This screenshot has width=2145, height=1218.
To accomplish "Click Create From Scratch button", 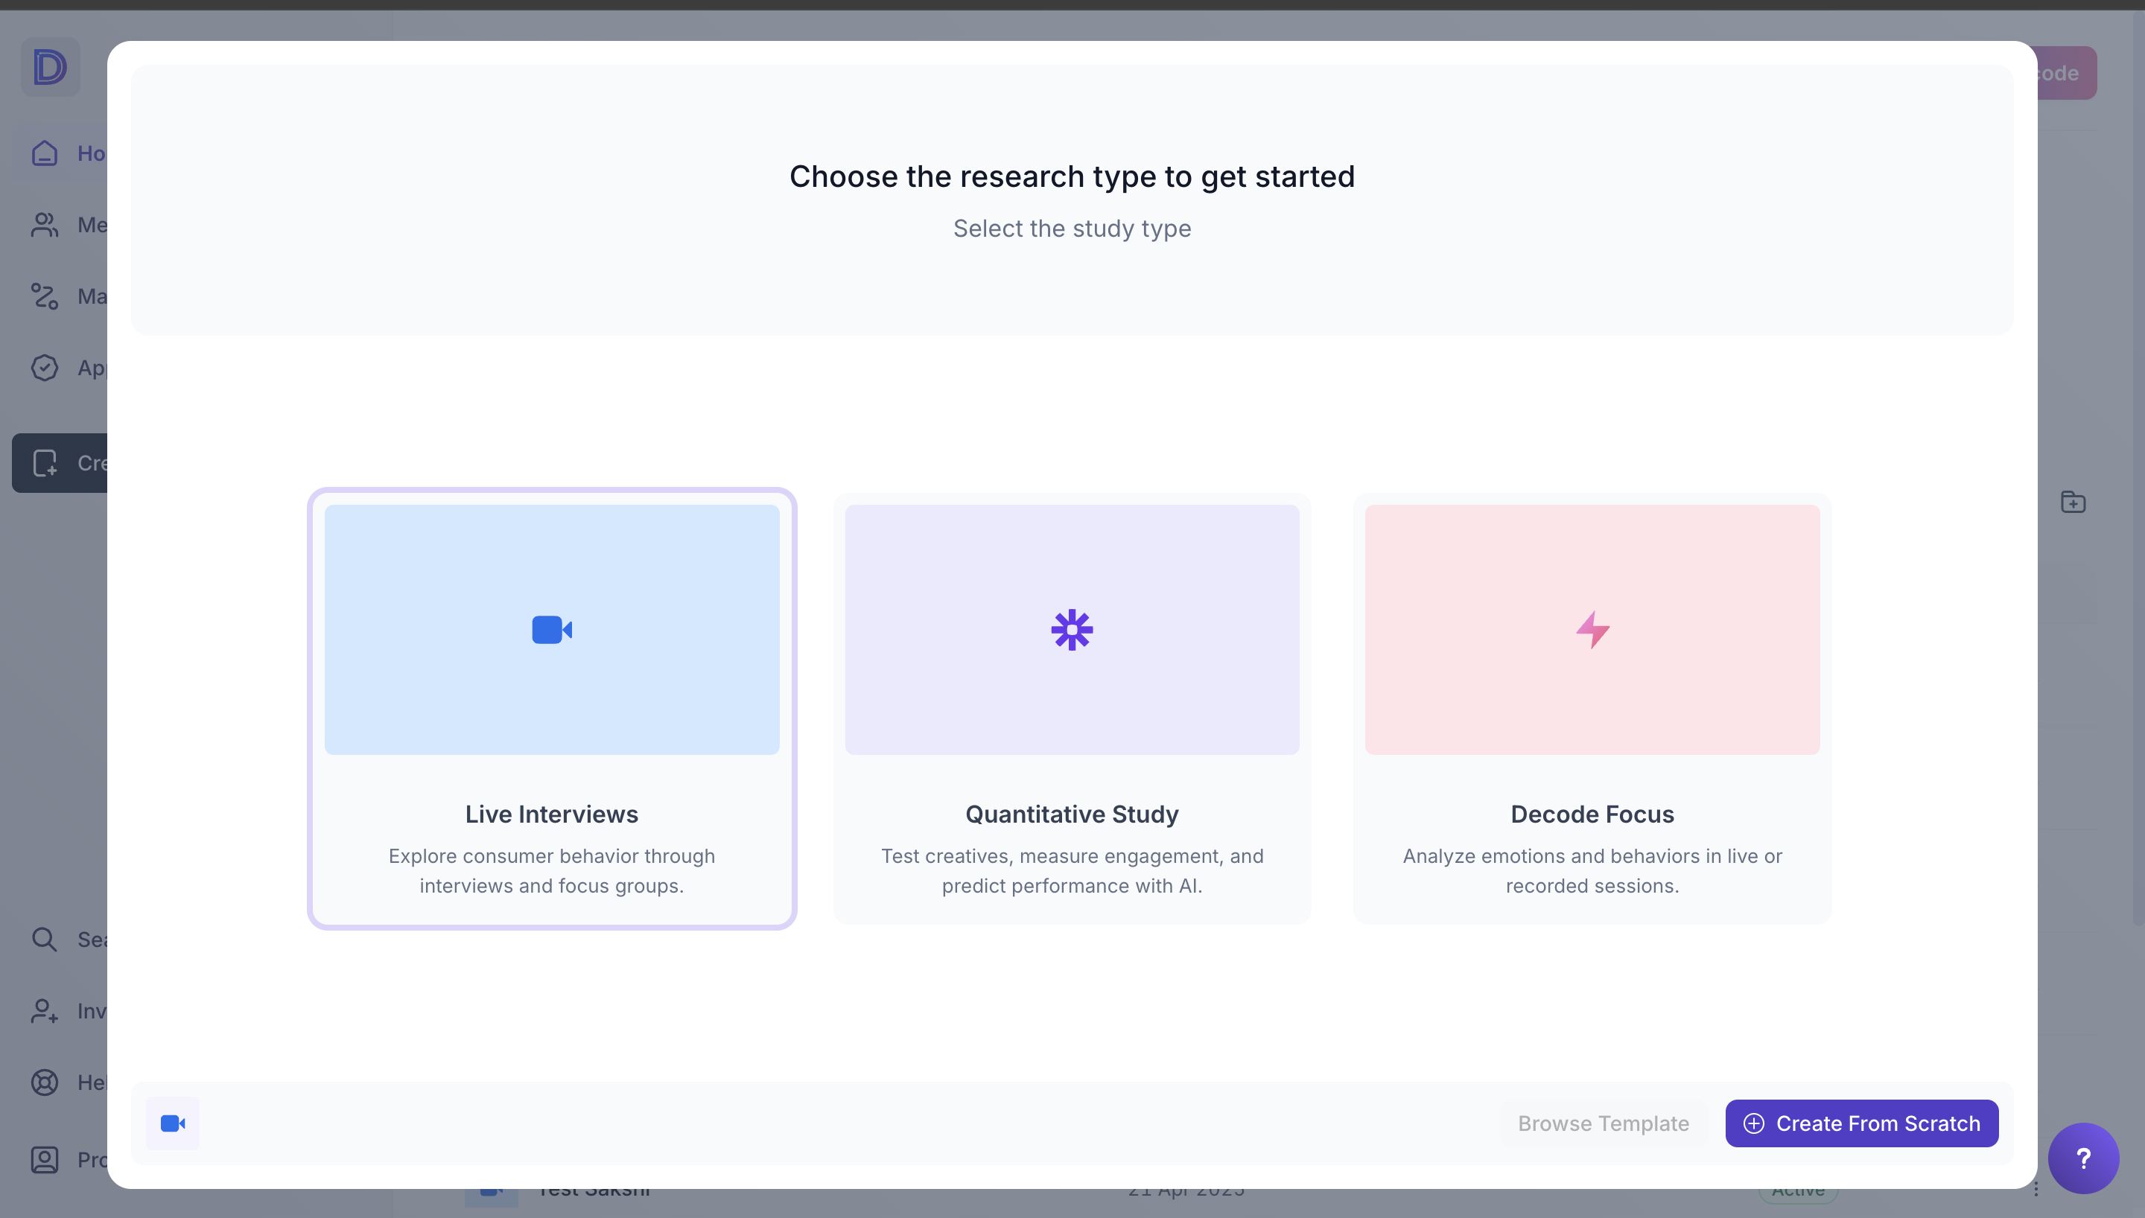I will pyautogui.click(x=1861, y=1123).
